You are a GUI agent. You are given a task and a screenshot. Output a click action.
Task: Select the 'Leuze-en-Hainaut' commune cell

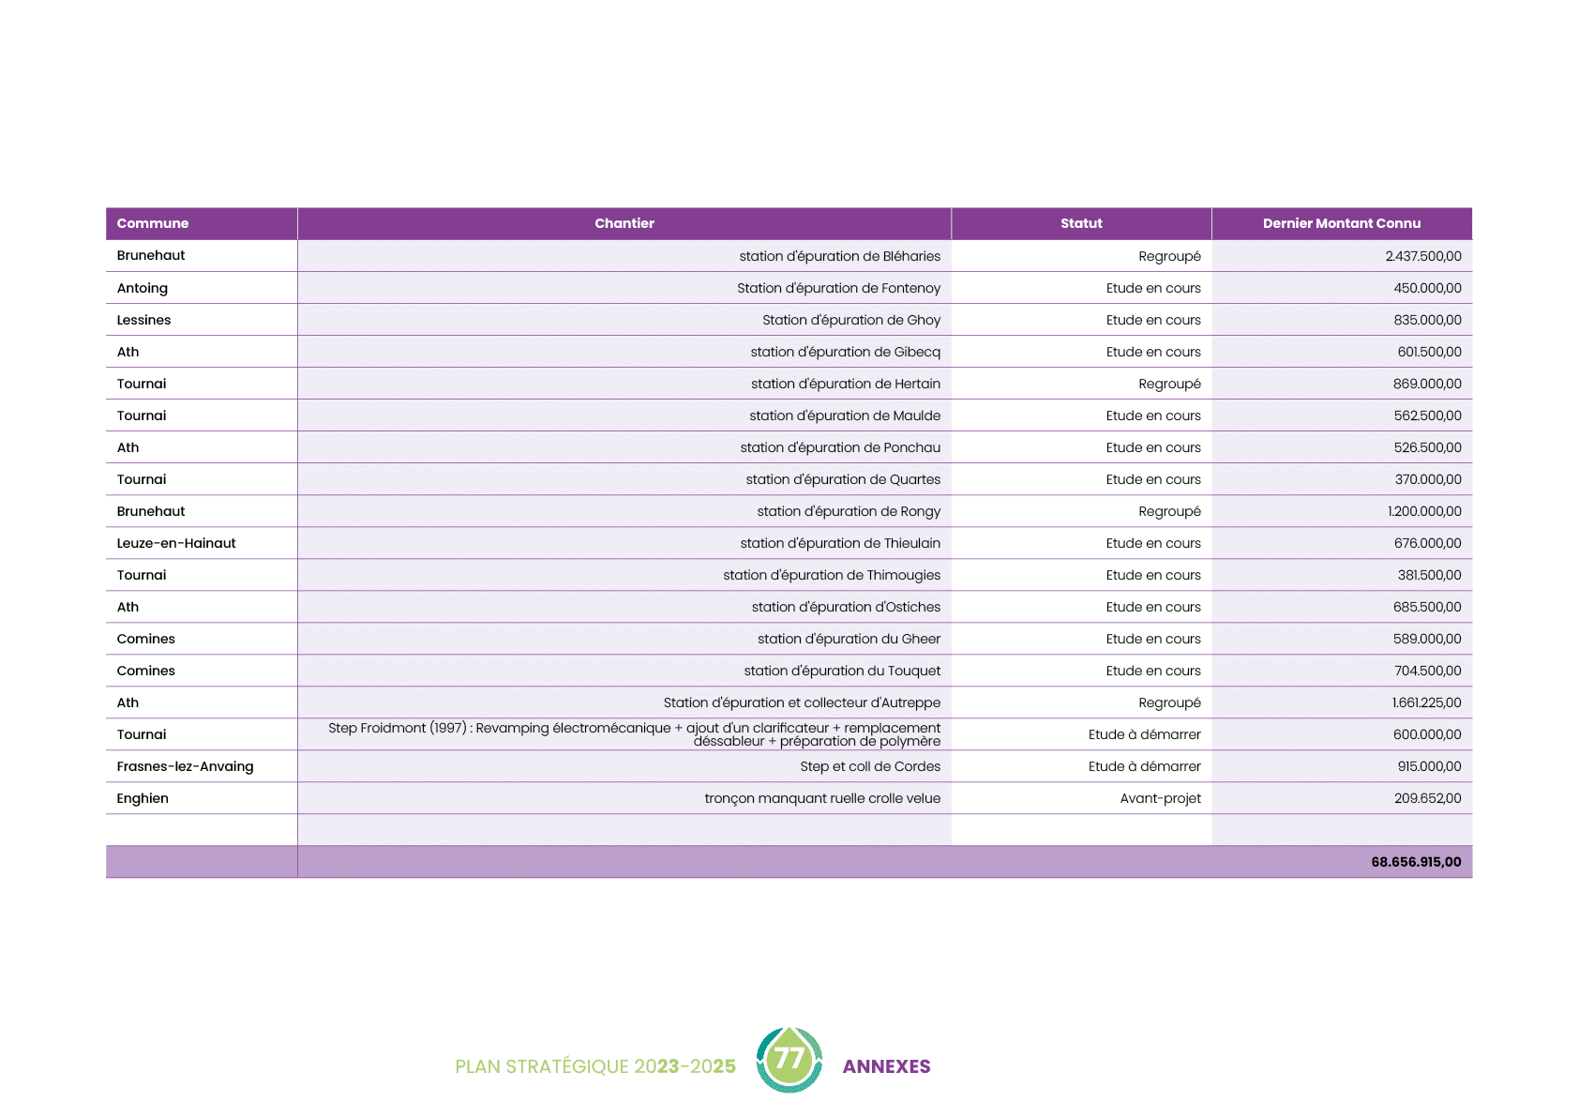point(176,543)
